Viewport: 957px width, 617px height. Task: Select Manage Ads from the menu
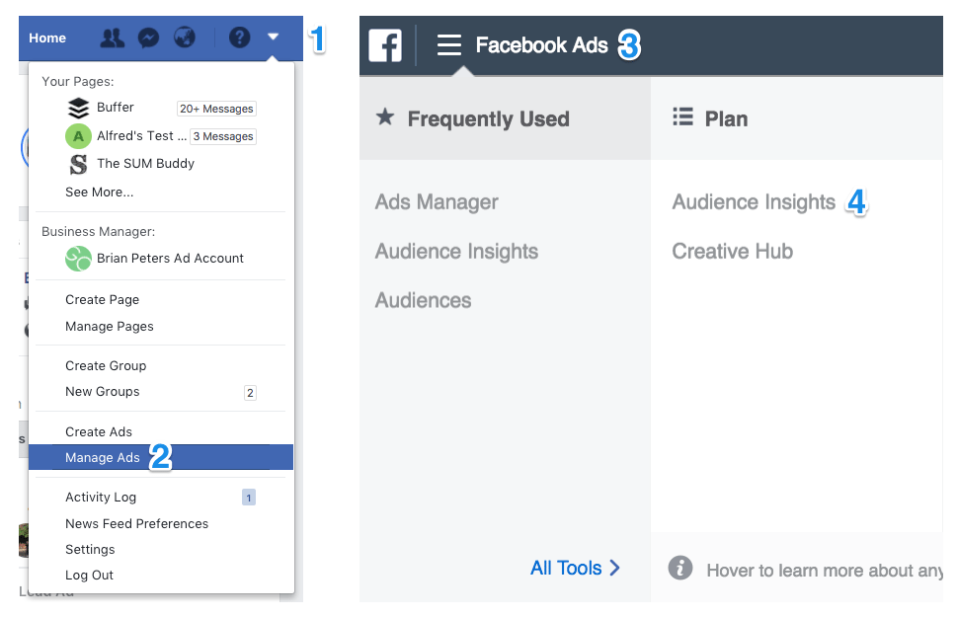[x=102, y=457]
